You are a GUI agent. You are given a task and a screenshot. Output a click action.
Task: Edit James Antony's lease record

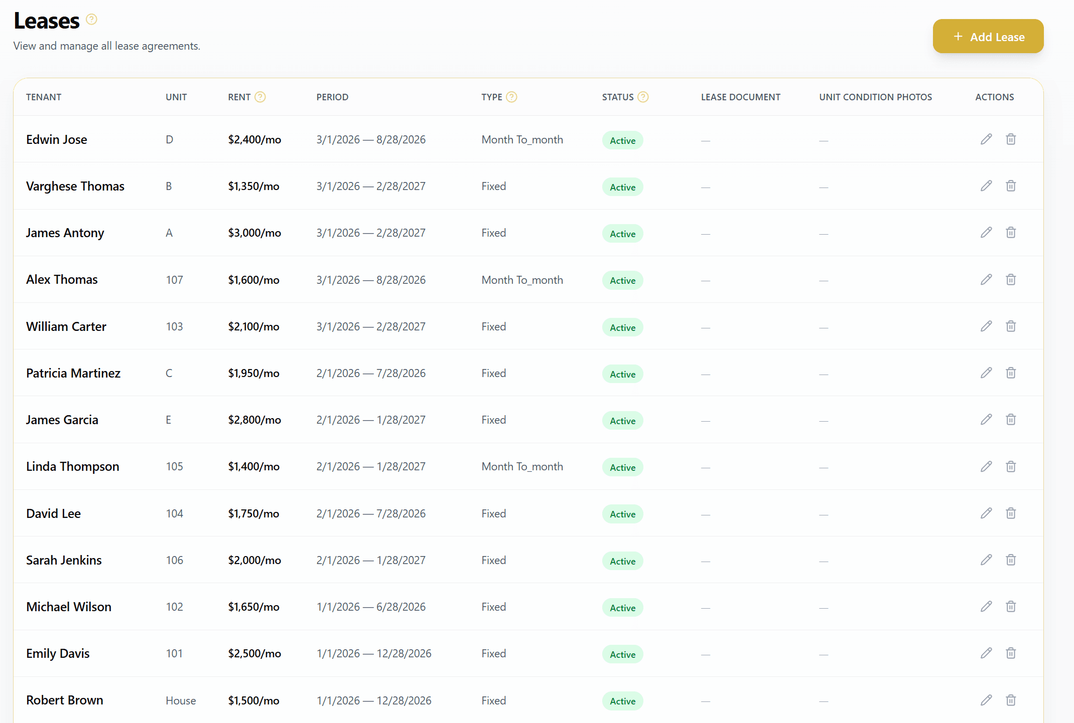(x=986, y=233)
